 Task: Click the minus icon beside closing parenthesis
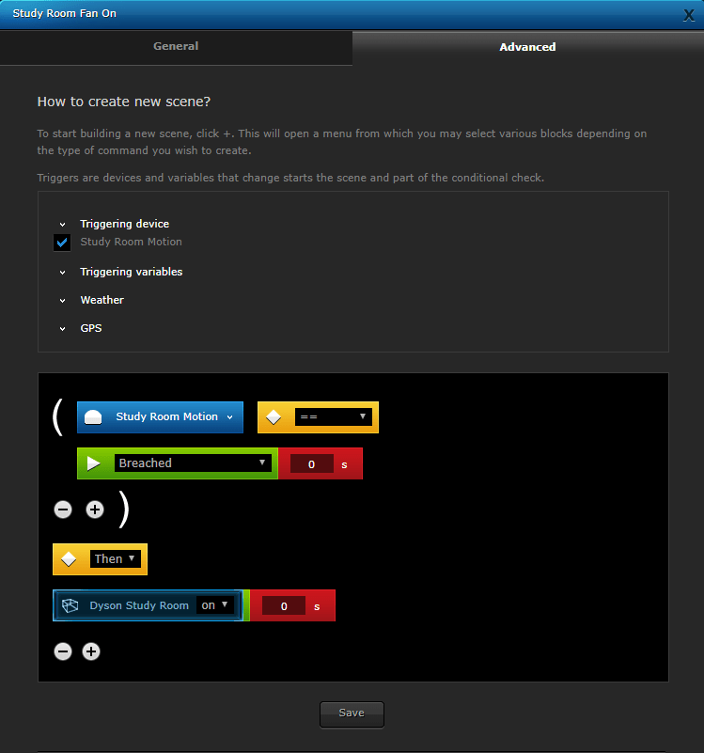coord(63,510)
